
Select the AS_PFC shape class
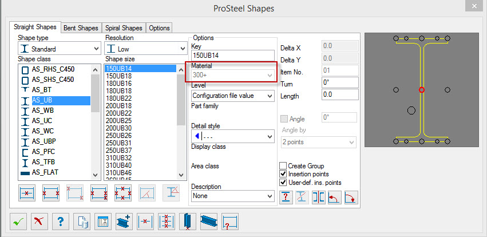tap(43, 152)
